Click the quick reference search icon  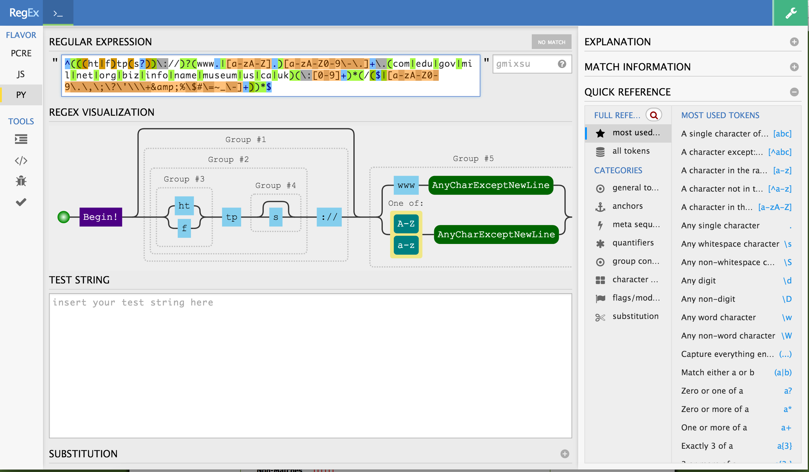[654, 115]
